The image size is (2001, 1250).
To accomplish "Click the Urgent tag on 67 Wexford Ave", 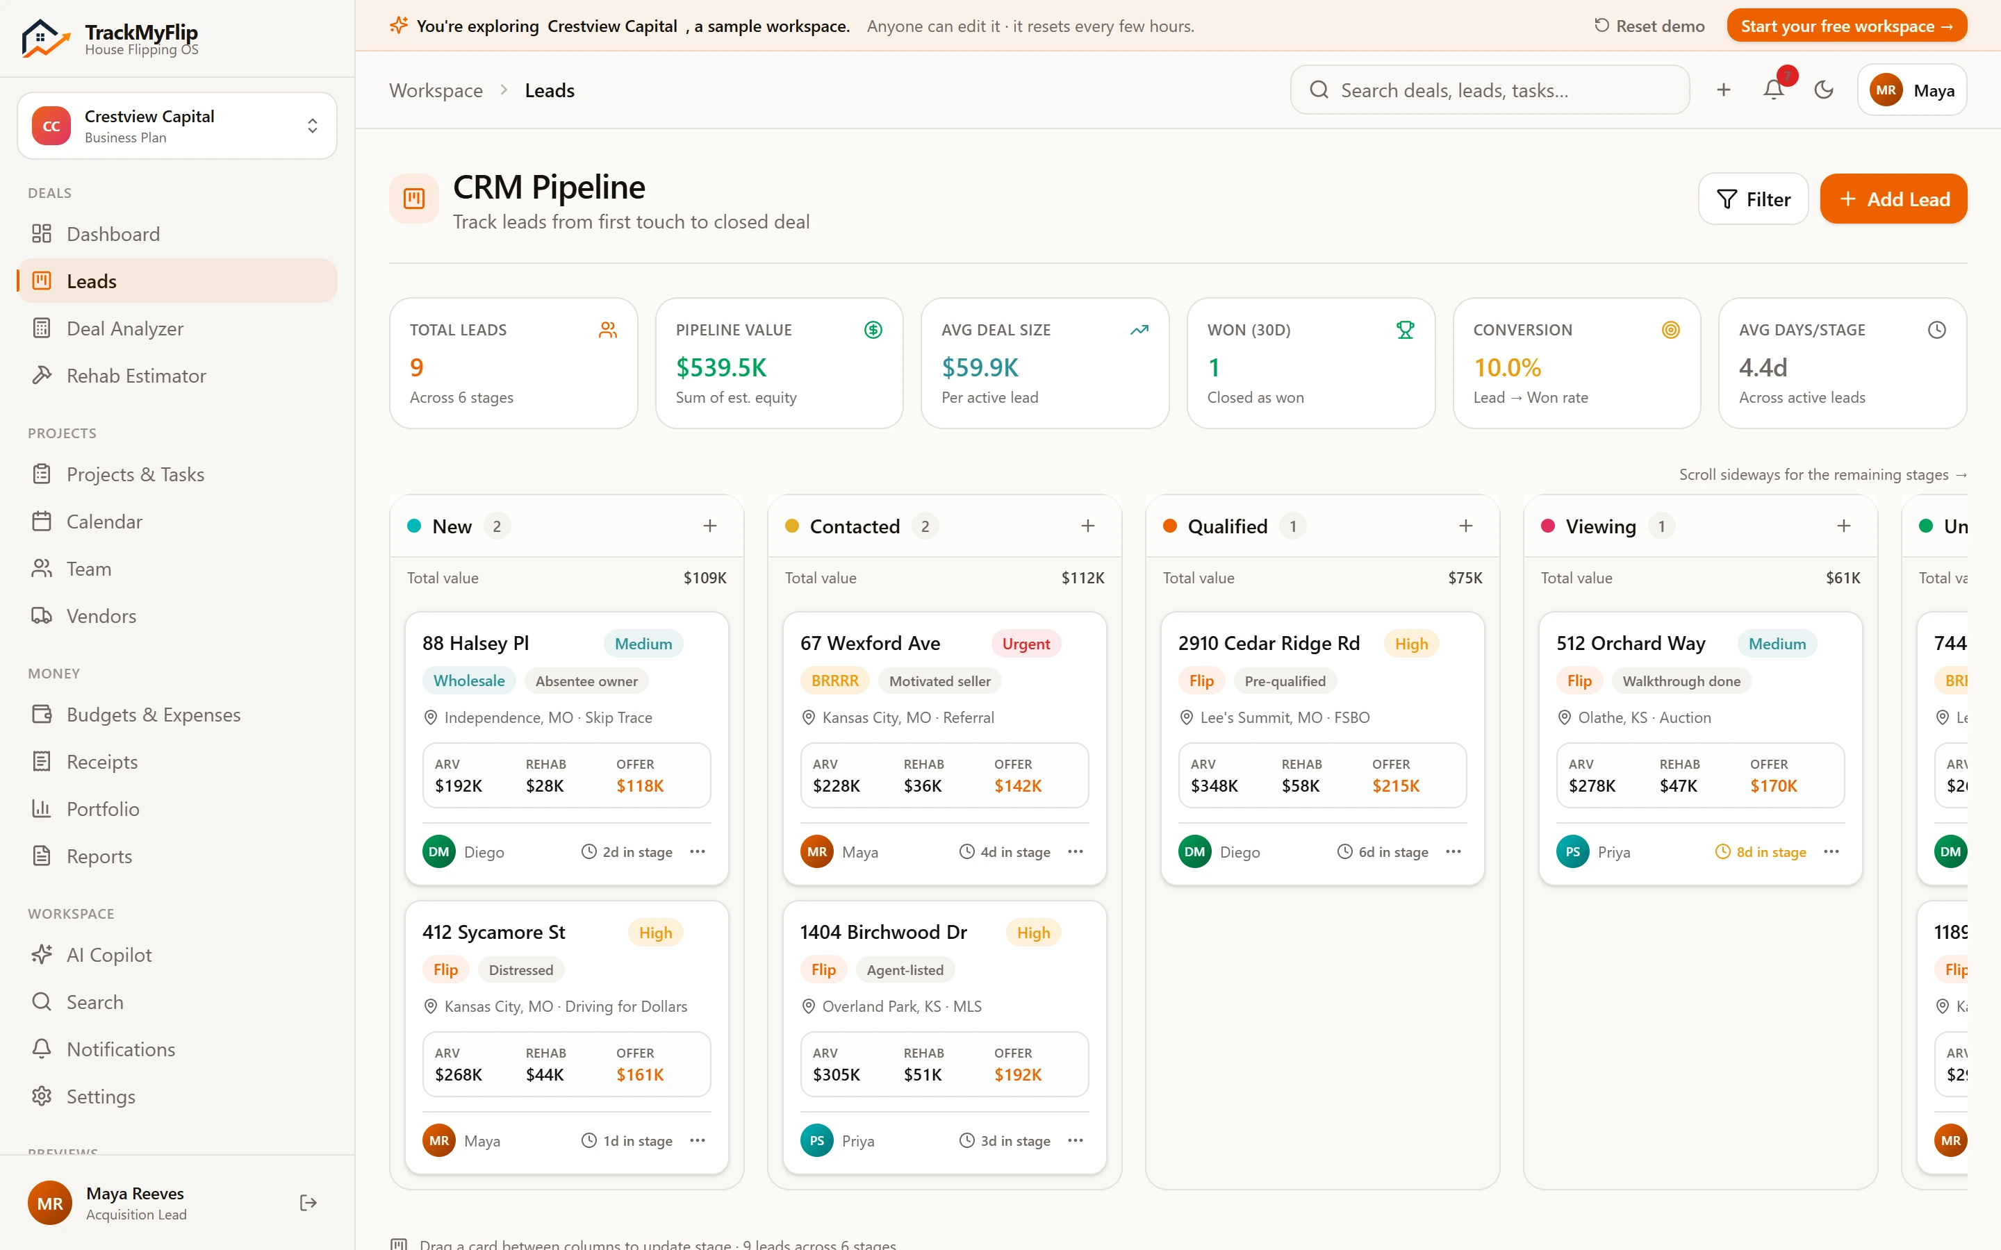I will pyautogui.click(x=1026, y=643).
